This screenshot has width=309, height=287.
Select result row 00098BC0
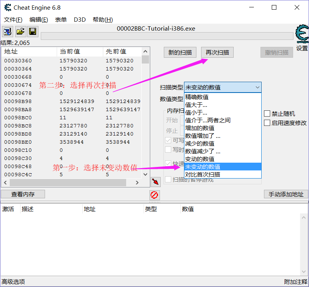point(71,118)
